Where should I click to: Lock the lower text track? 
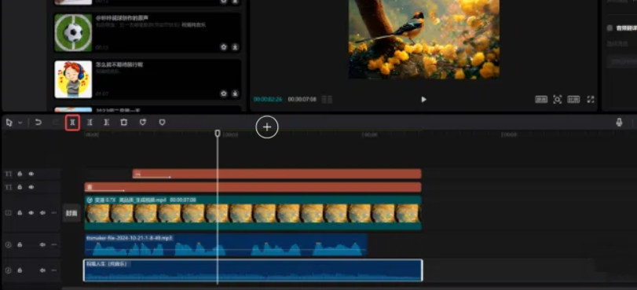(20, 187)
